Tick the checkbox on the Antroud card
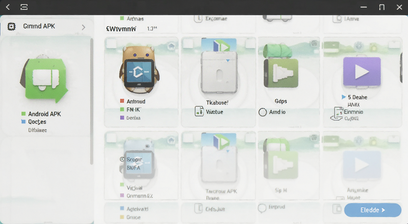Viewport: 408px width, 224px height. pos(111,44)
